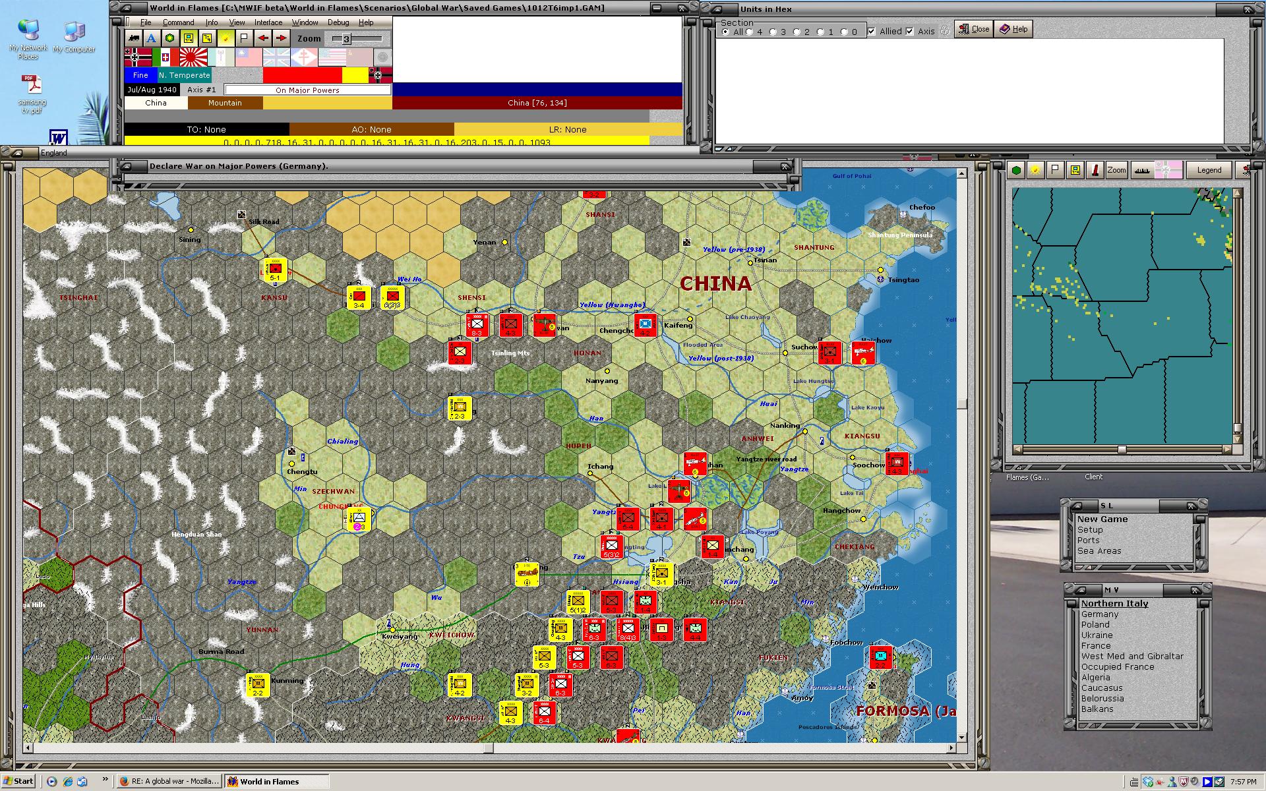1266x791 pixels.
Task: Click the Windows Start button
Action: [x=18, y=781]
